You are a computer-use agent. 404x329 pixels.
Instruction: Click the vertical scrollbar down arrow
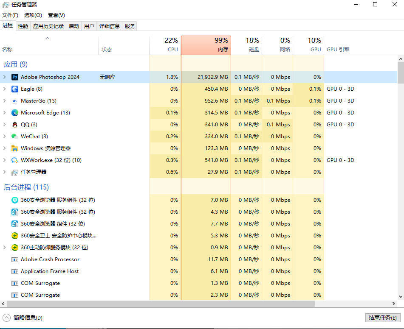point(401,297)
